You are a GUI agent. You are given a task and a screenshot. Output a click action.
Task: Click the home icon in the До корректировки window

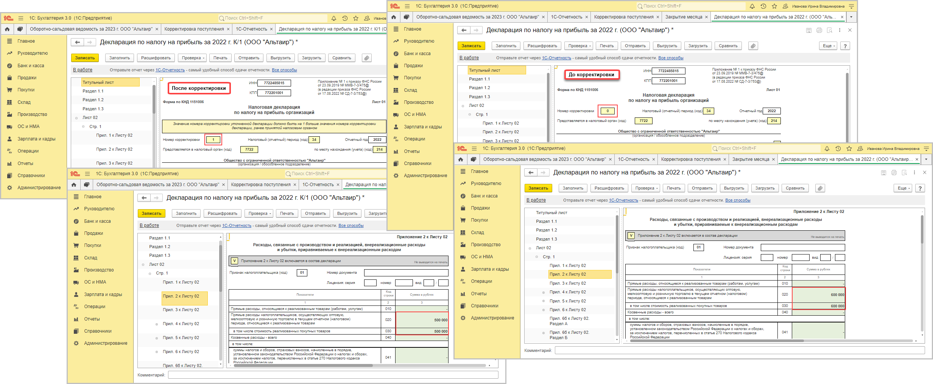tap(394, 17)
